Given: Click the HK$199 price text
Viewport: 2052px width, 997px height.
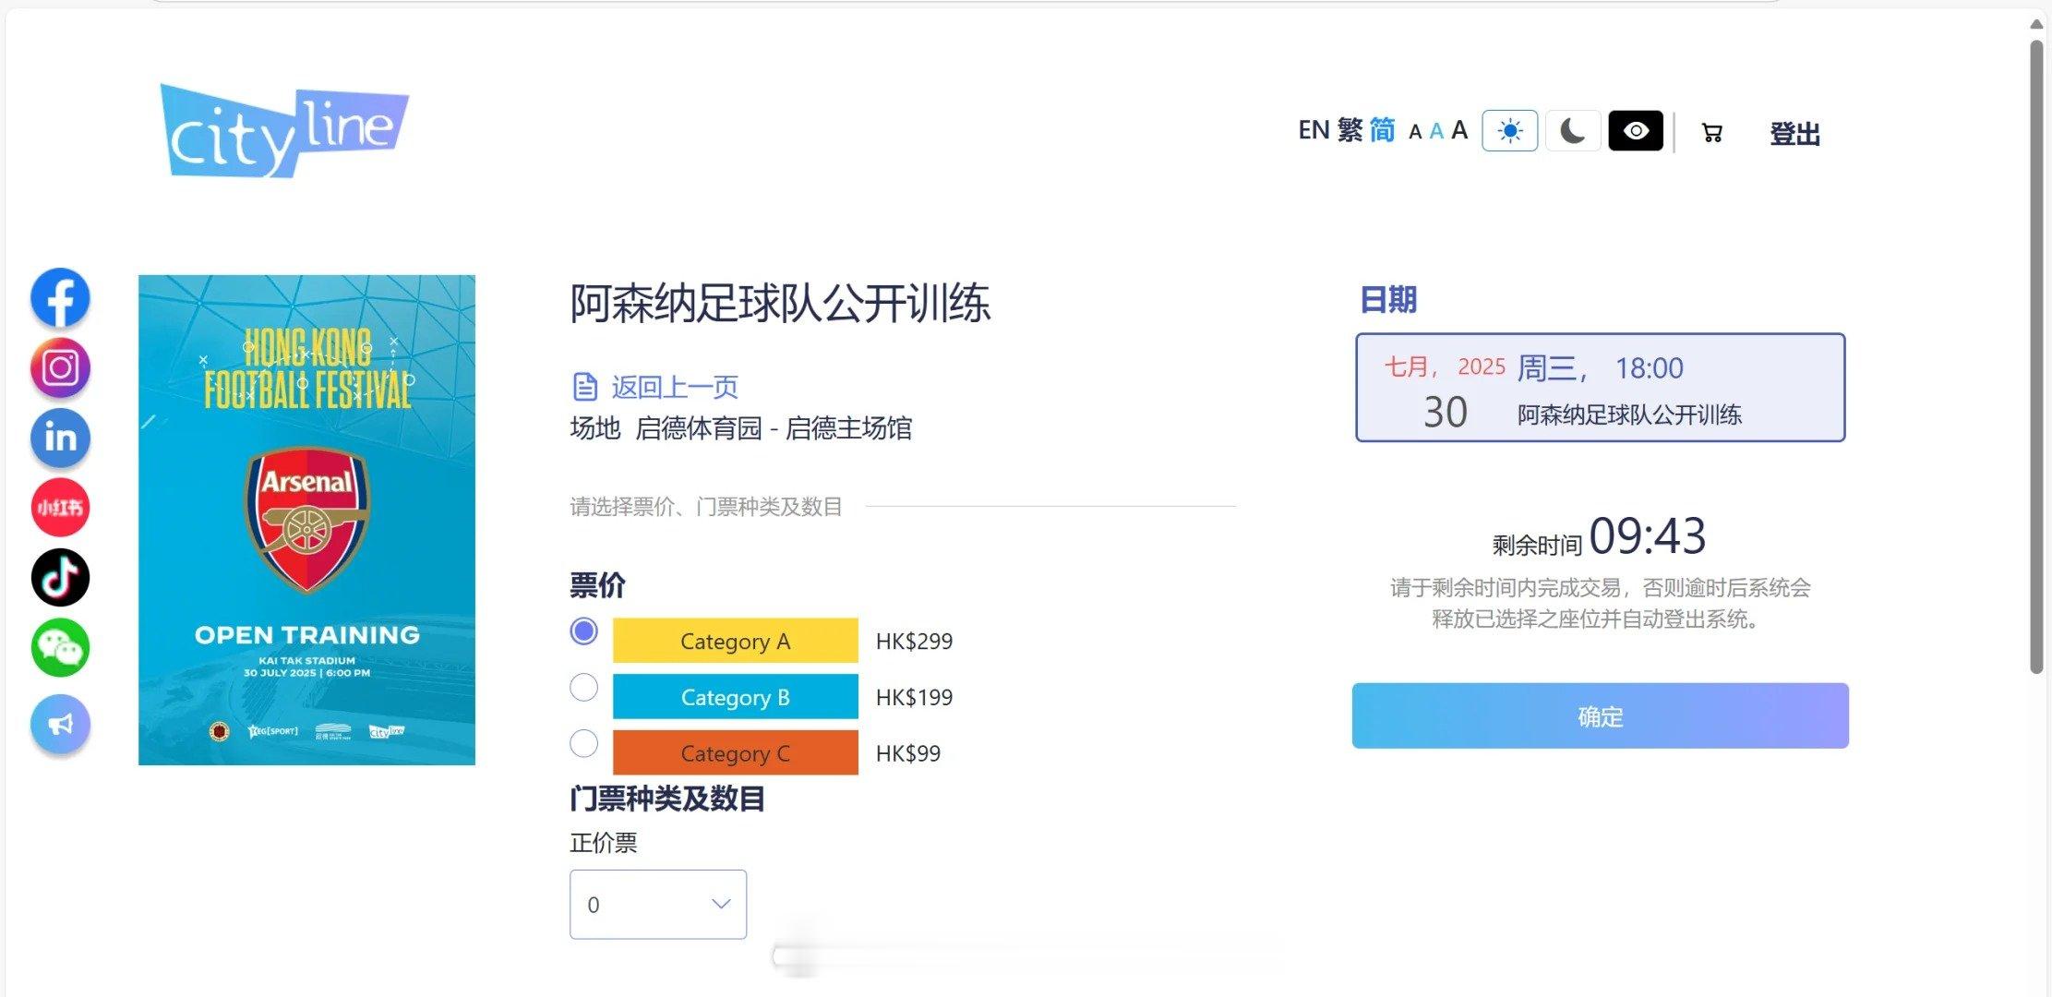Looking at the screenshot, I should click(x=914, y=698).
